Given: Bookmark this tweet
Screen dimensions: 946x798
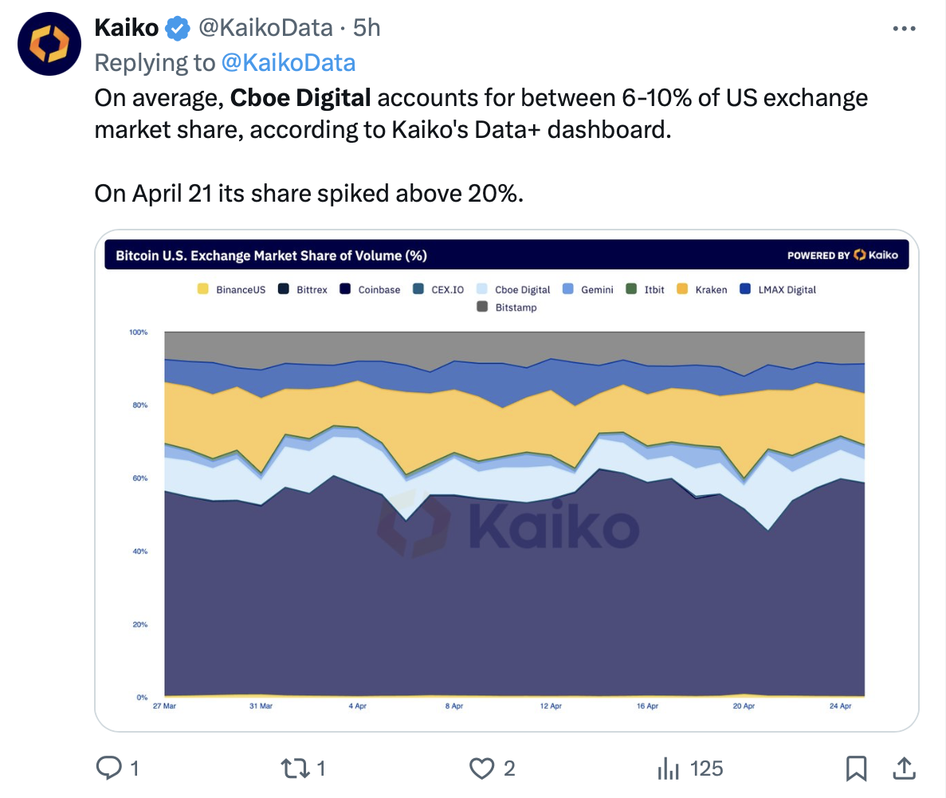Looking at the screenshot, I should pos(856,769).
